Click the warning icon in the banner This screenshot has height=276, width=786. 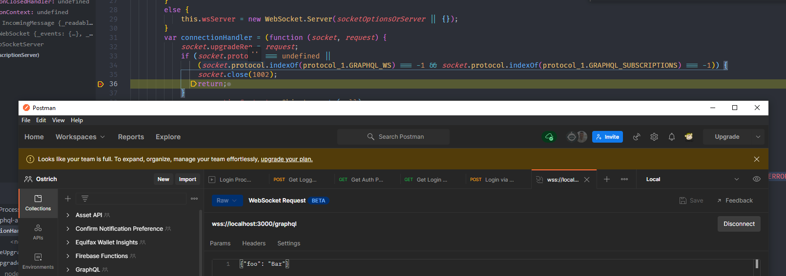tap(30, 159)
